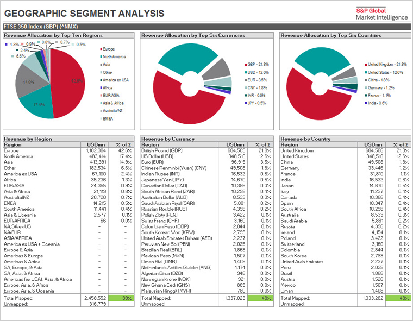Select the Ireland country row
The width and height of the screenshot is (413, 321).
345,232
